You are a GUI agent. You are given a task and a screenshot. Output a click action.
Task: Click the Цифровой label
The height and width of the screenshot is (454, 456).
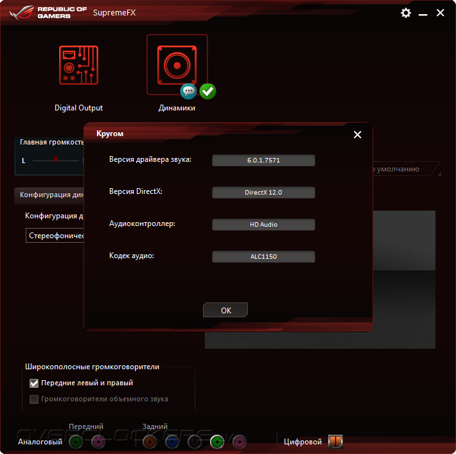tap(303, 442)
